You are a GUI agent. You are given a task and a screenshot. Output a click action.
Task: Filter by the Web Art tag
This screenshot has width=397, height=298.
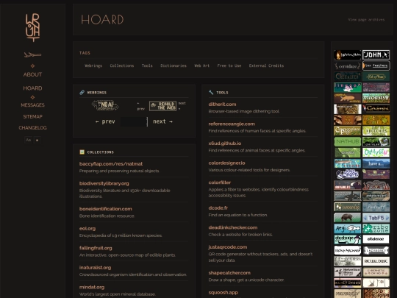tap(201, 65)
